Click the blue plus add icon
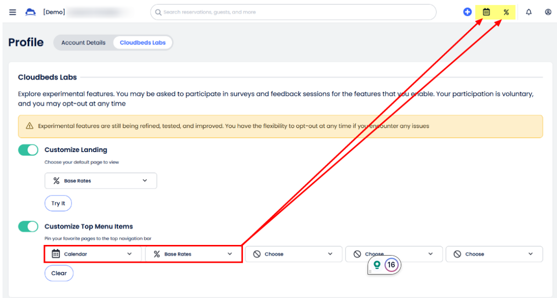Image resolution: width=557 pixels, height=298 pixels. click(467, 12)
